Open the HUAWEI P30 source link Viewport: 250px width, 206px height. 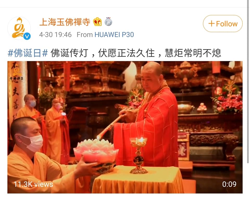click(x=114, y=35)
